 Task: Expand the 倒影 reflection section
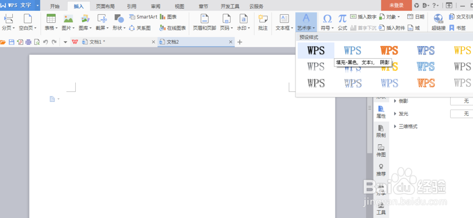pos(395,101)
